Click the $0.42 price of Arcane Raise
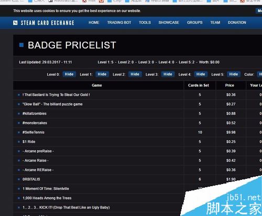 tap(231, 161)
